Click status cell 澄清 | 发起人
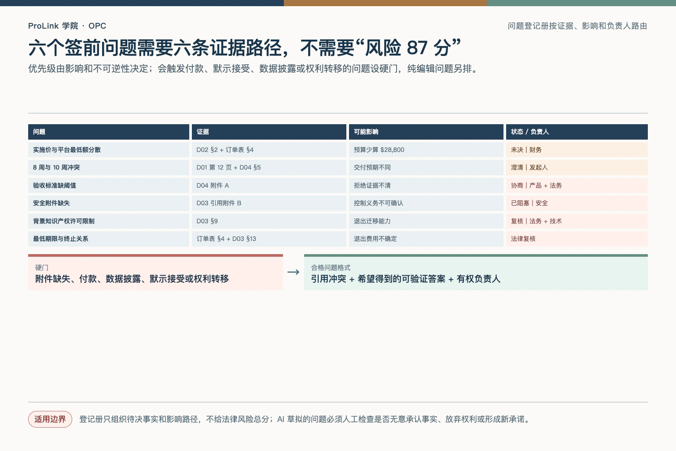 577,167
